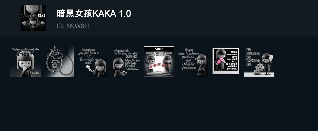Select the 'do it twice and take pictures' sticker
Viewport: 318px width, 131px height.
(x=226, y=61)
